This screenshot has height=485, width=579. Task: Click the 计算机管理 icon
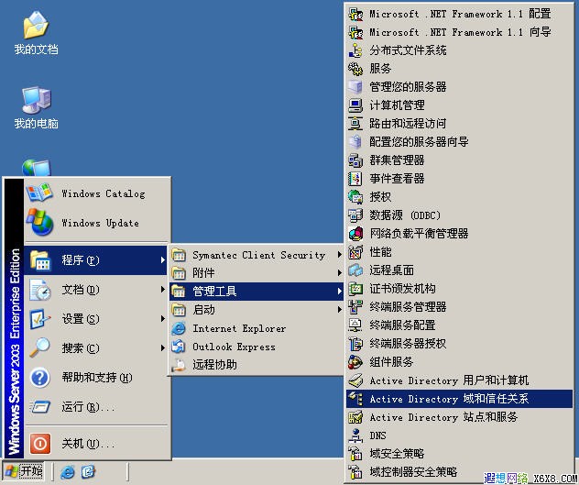pyautogui.click(x=355, y=105)
